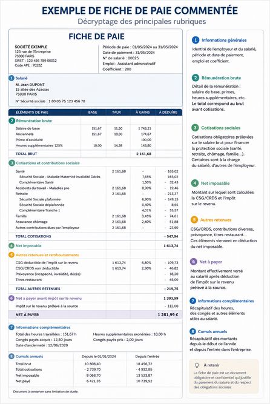The image size is (270, 404).
Task: Click 'Sécurité Sociale plafonnée' row label
Action: click(x=40, y=199)
